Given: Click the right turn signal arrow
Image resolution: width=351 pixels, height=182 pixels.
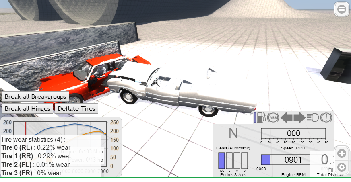Looking at the screenshot, I should [299, 117].
